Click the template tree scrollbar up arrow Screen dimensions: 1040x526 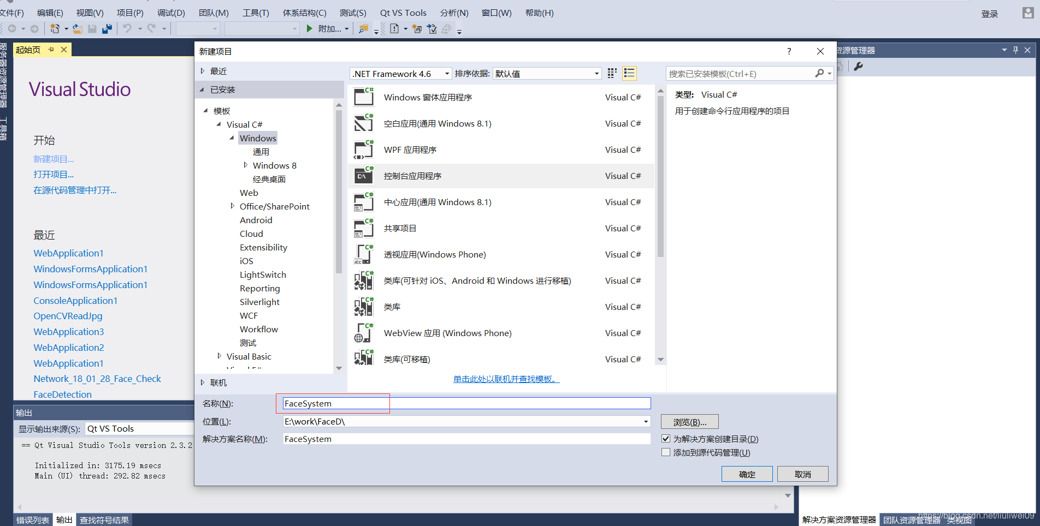pyautogui.click(x=339, y=104)
